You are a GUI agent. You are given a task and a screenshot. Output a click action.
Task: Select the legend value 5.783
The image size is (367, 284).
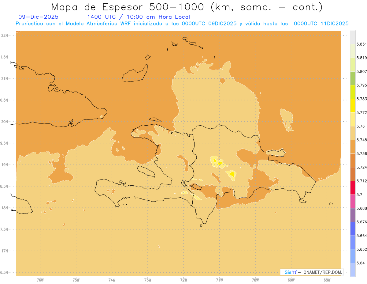pos(362,99)
